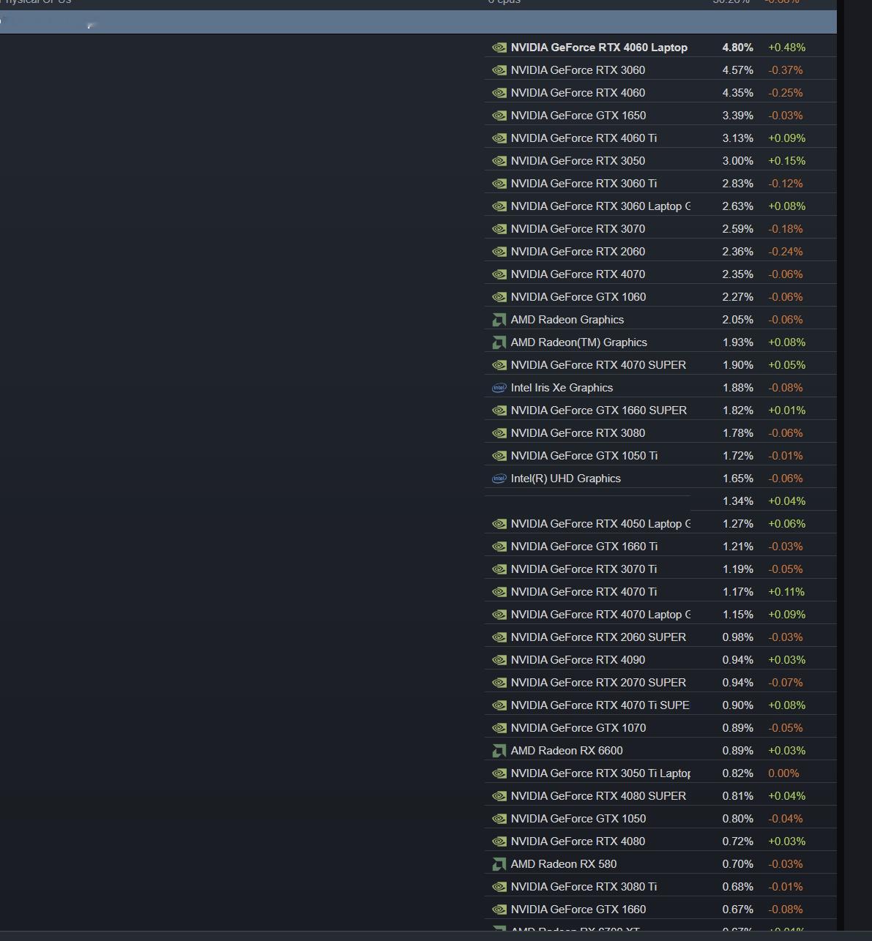Click the "NVIDIA GeForce GTX 1650" name

[578, 116]
